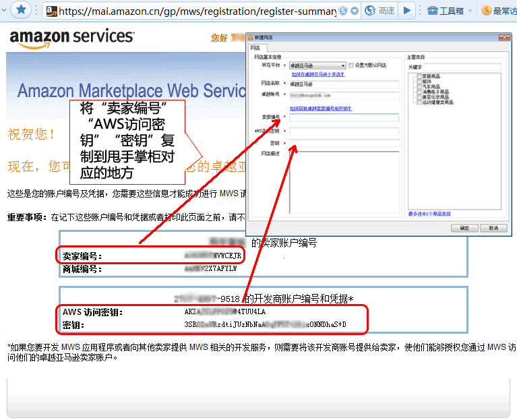The image size is (517, 420).
Task: Click the 商城编号 value ending 2X7AFYLW
Action: pyautogui.click(x=210, y=269)
